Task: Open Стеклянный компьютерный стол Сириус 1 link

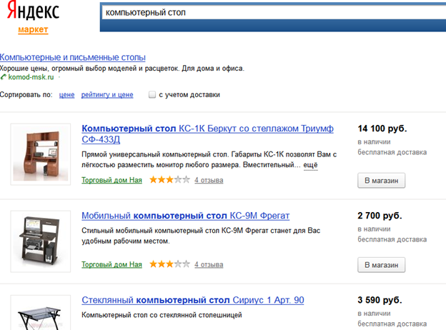Action: 193,300
